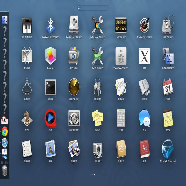186x186 pixels.
Task: Launch Migration Assistant with two Finder faces
Action: [168, 56]
